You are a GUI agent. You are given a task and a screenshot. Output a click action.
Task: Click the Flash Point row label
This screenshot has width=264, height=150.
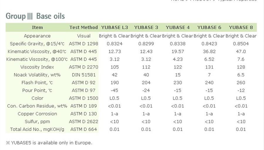pos(37,83)
